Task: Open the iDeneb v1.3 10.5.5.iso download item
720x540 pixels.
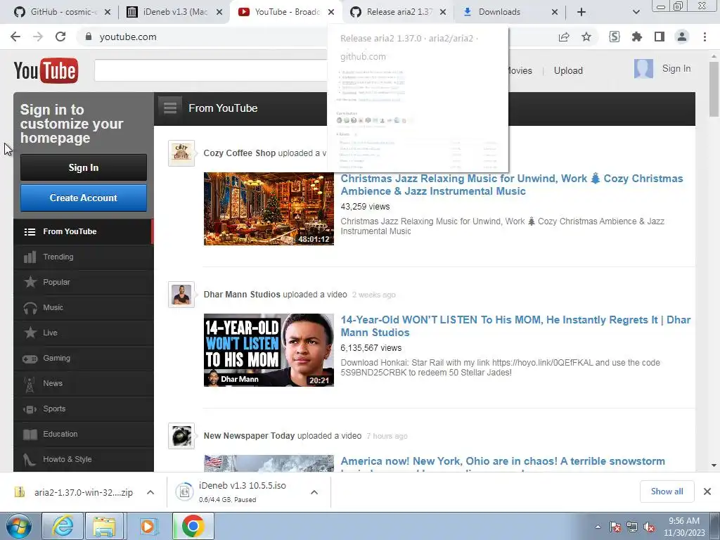Action: coord(242,491)
